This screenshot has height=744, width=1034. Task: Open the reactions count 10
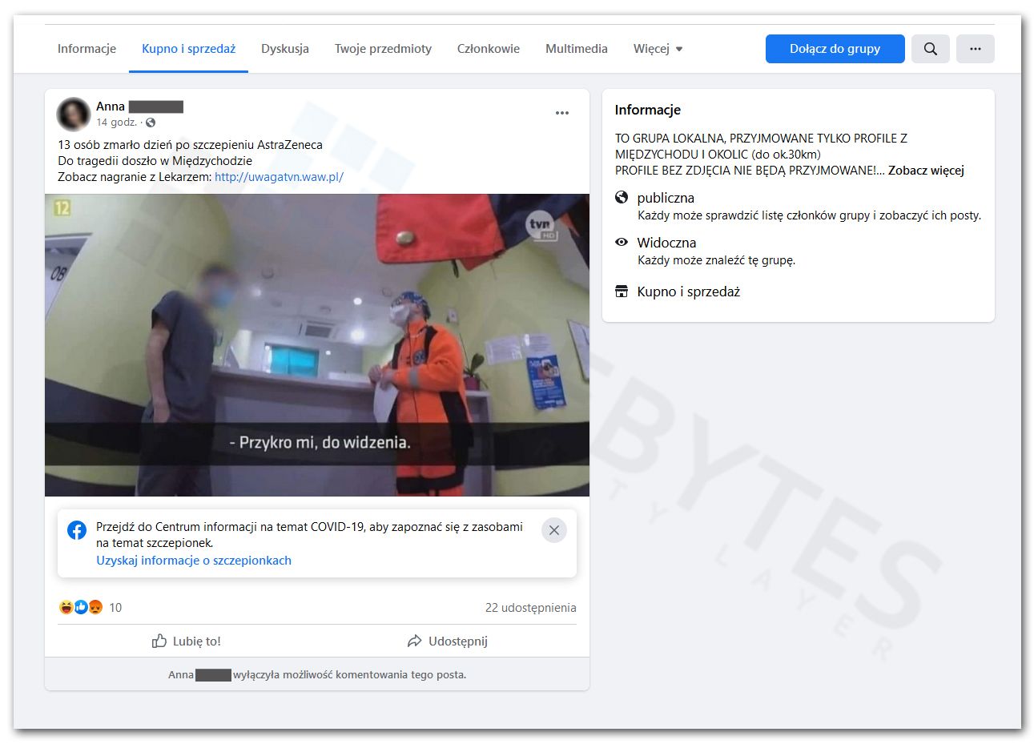[x=115, y=608]
